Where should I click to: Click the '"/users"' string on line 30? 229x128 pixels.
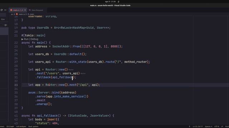coord(52,73)
